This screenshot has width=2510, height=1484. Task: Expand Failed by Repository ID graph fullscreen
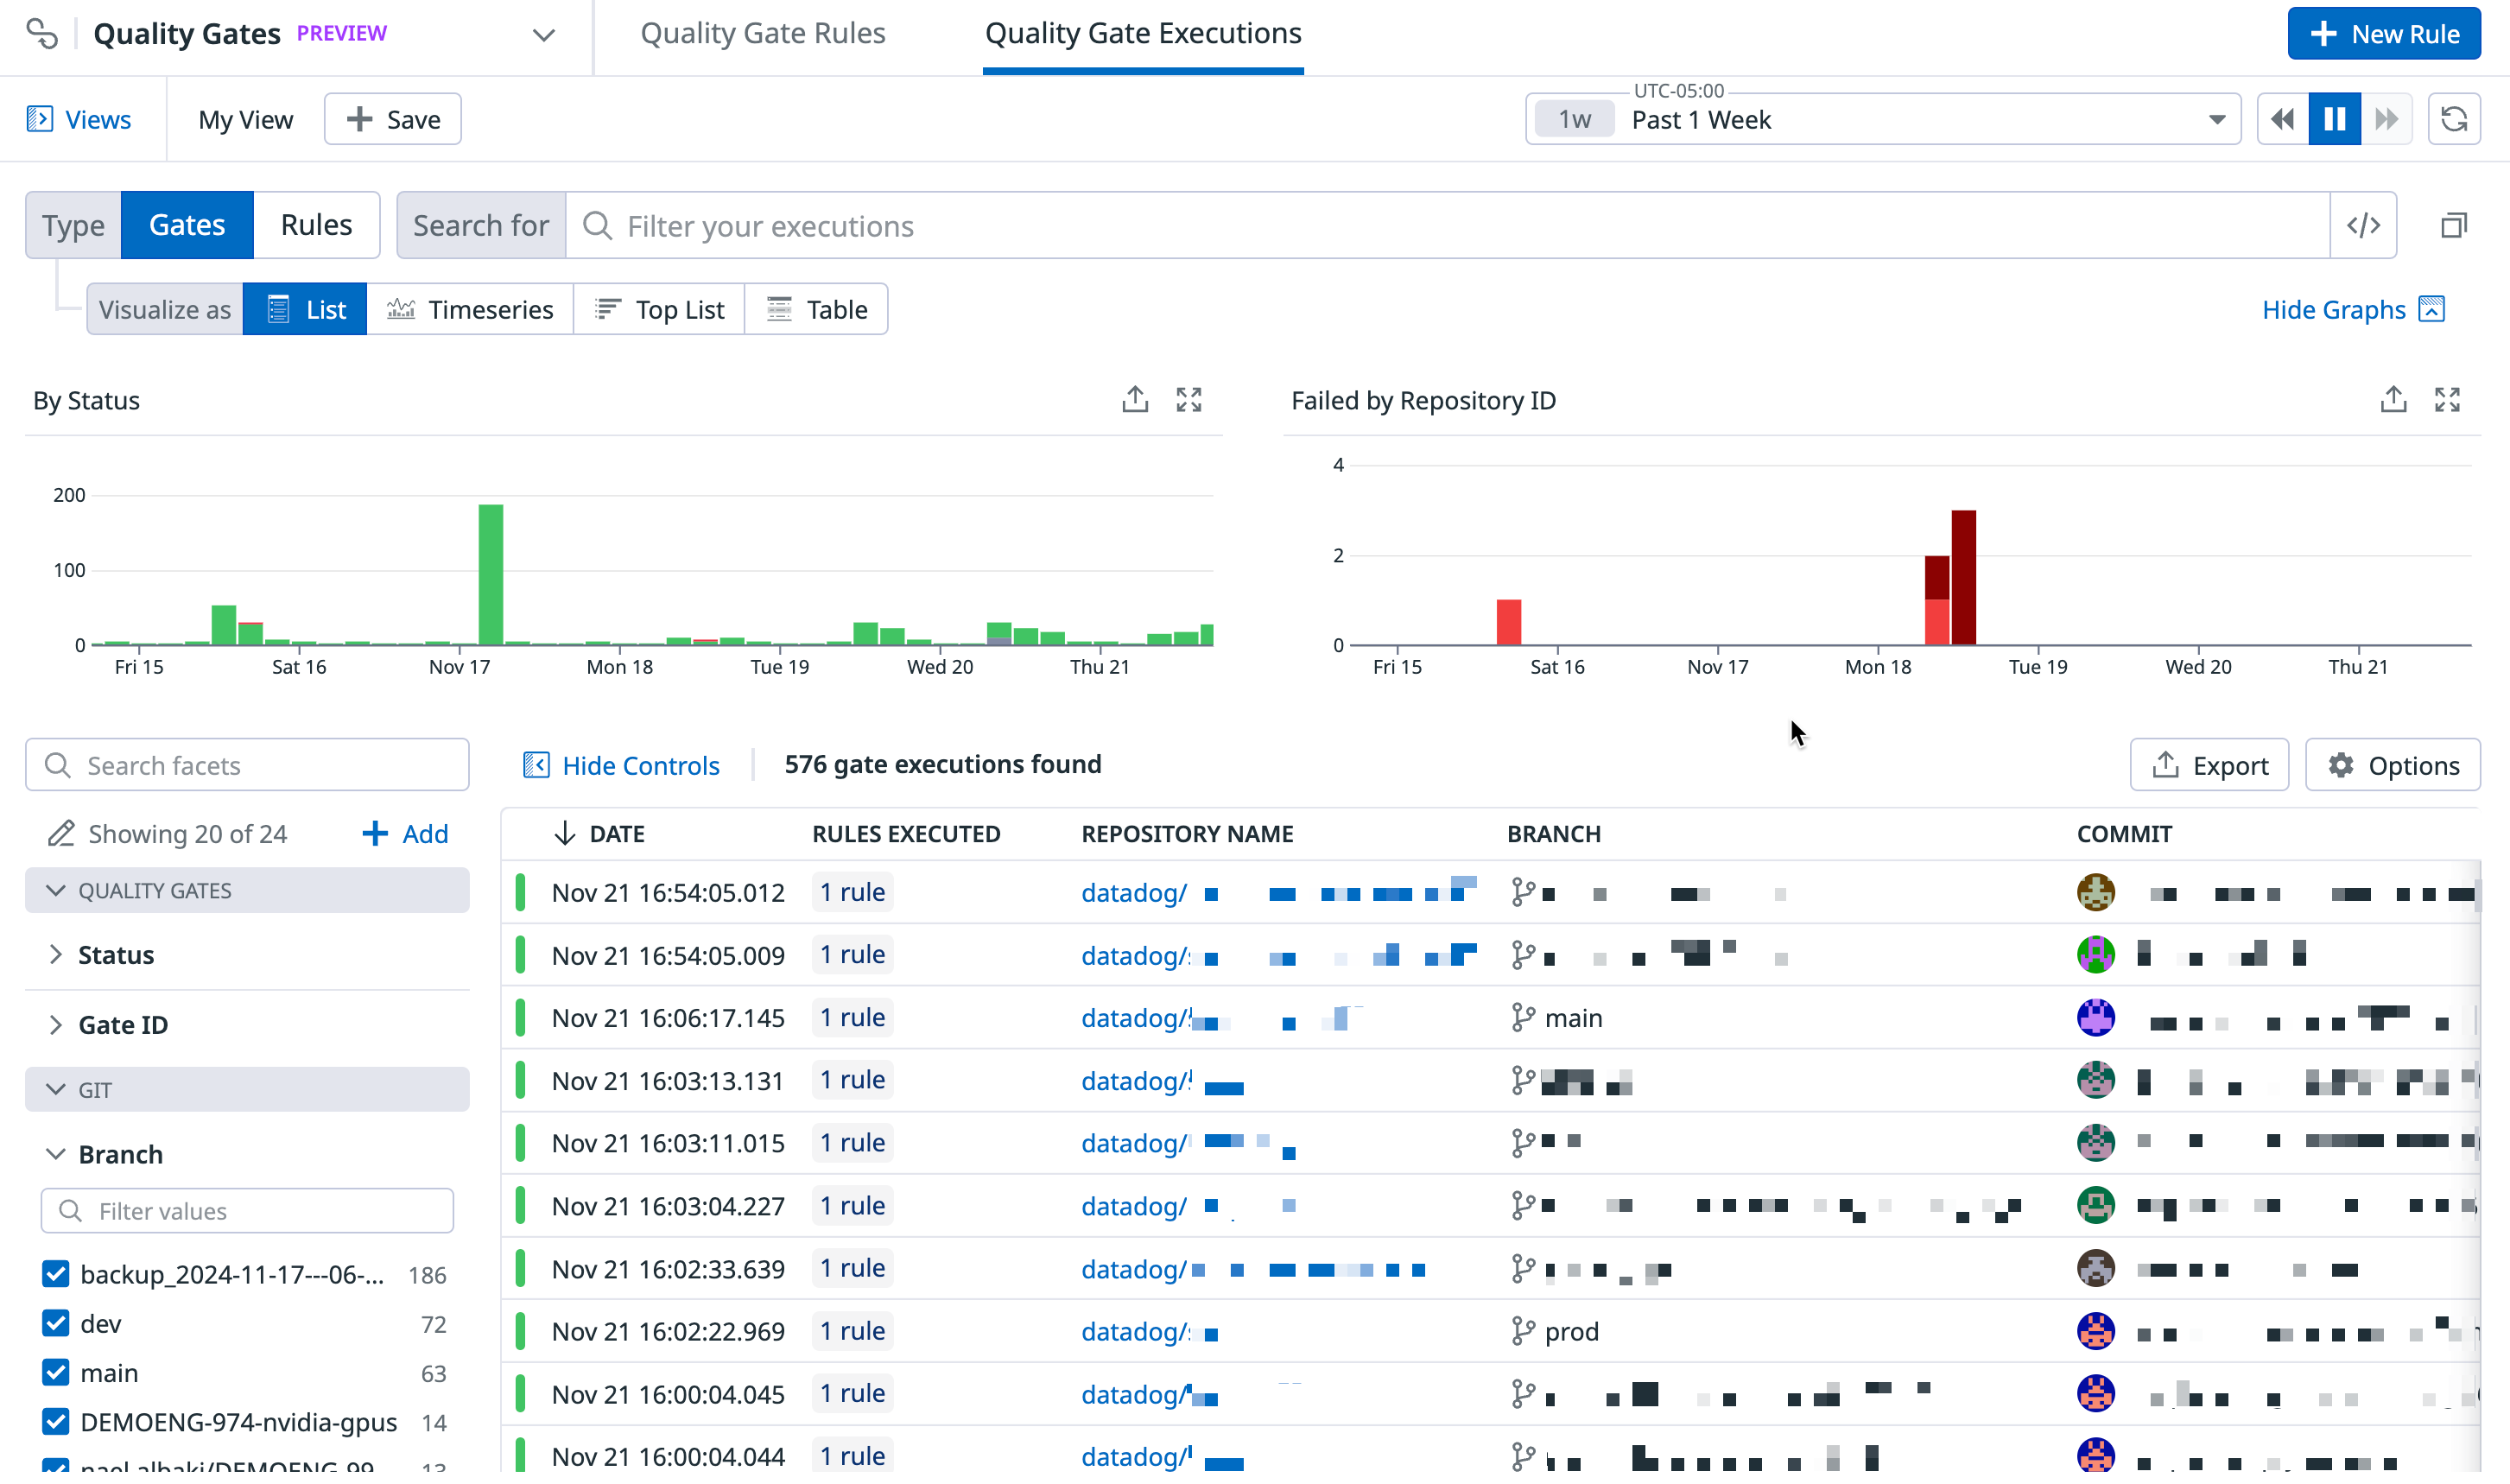coord(2446,400)
